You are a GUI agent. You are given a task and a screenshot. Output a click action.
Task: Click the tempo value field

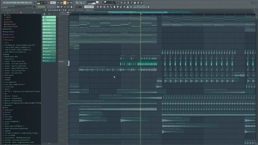[53, 3]
